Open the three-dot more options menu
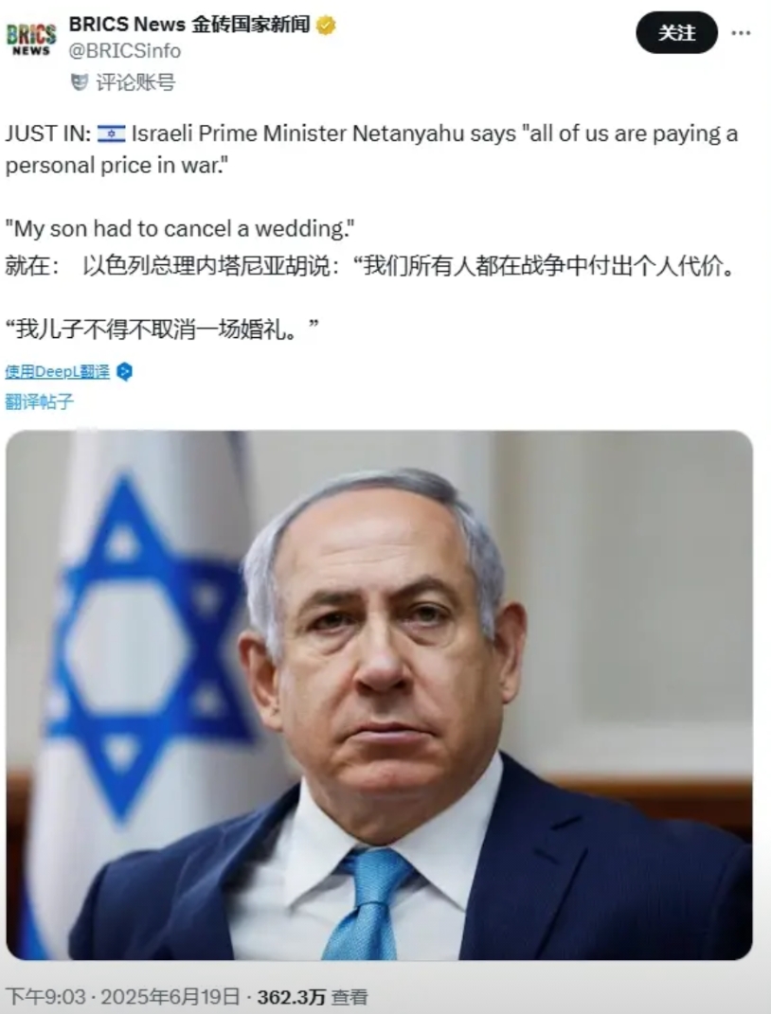The image size is (771, 1014). (741, 33)
